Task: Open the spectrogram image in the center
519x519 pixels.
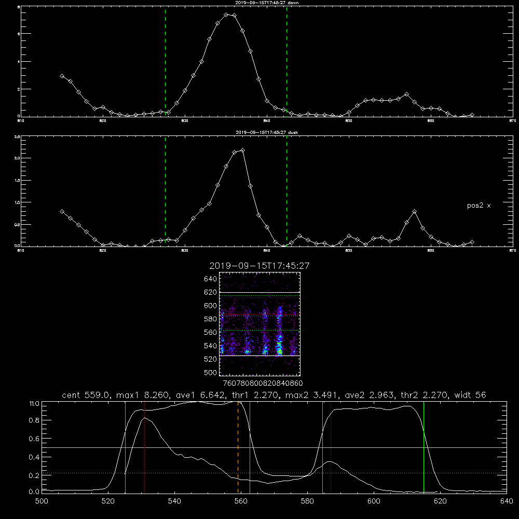Action: (x=260, y=324)
